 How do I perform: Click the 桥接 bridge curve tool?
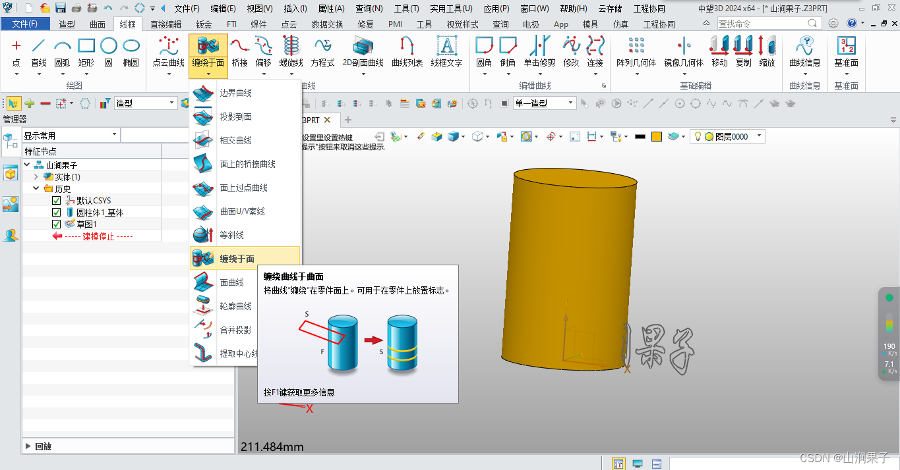(240, 52)
